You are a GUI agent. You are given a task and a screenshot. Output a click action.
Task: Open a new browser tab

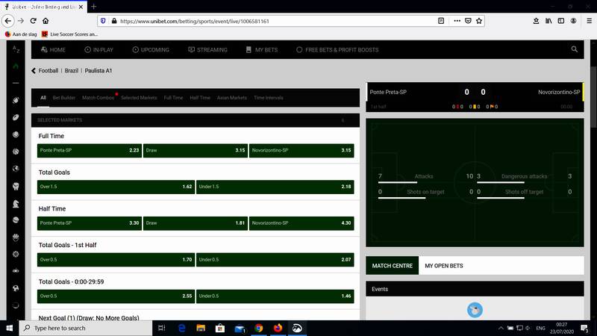click(x=94, y=7)
